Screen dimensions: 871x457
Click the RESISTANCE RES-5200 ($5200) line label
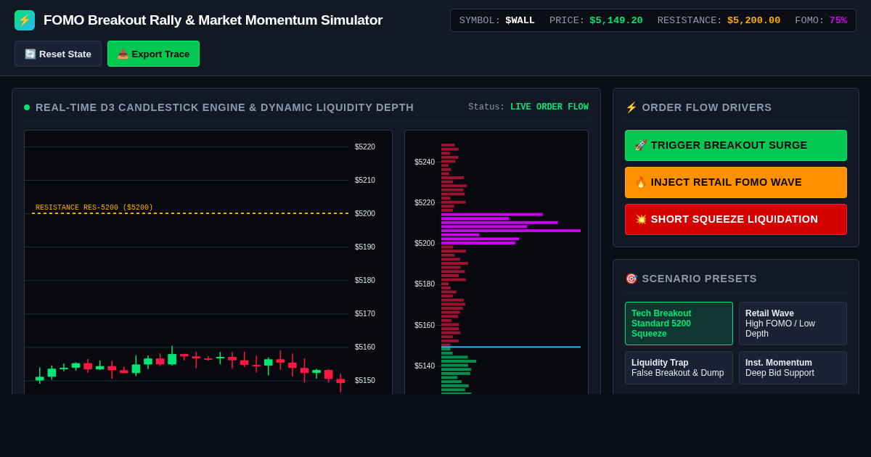[94, 207]
